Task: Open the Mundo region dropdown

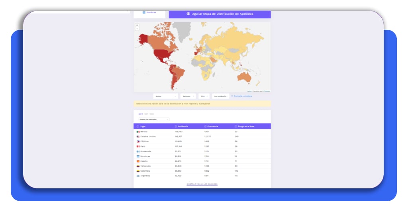Action: (166, 96)
